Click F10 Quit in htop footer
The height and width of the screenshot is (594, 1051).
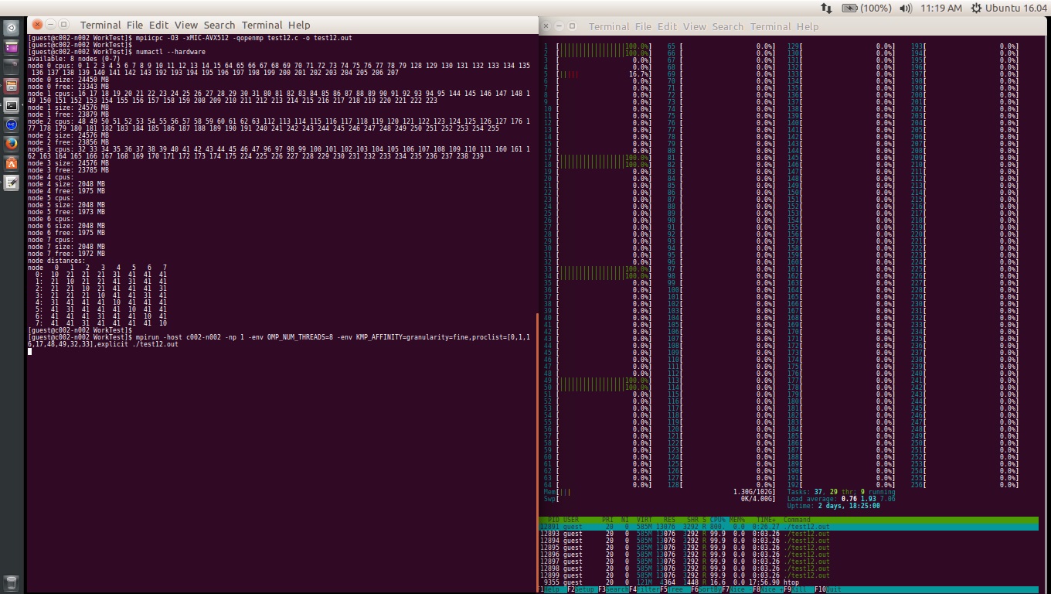(x=828, y=589)
